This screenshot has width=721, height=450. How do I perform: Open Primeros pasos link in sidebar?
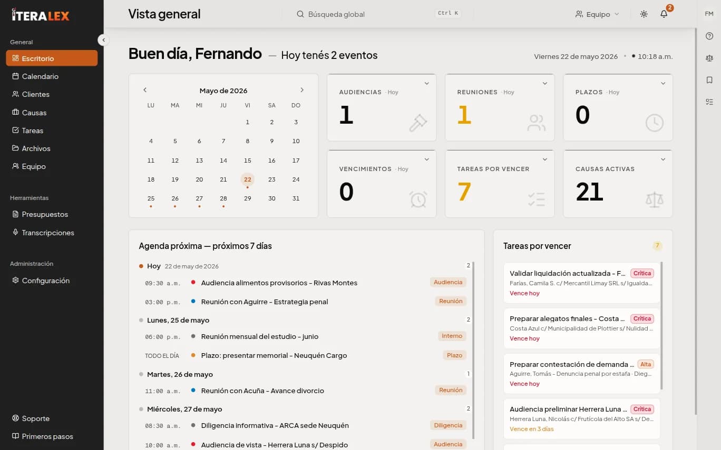coord(52,436)
